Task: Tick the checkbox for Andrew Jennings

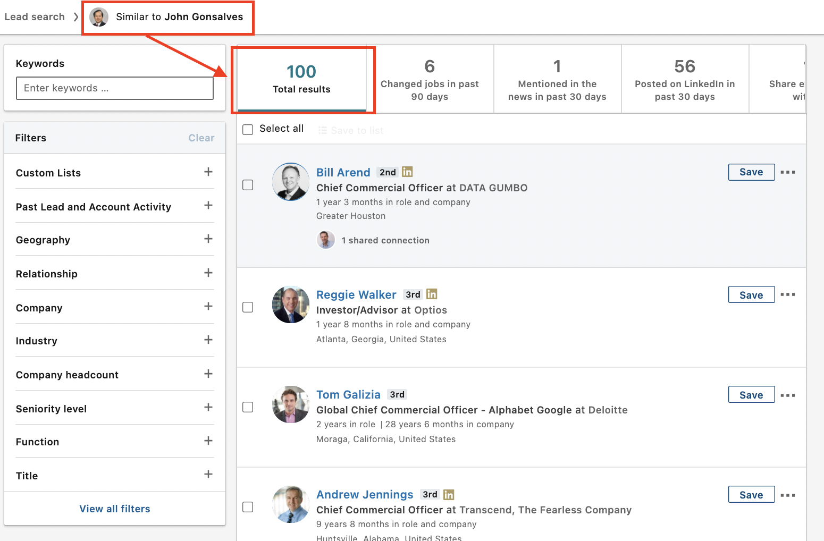Action: point(248,507)
